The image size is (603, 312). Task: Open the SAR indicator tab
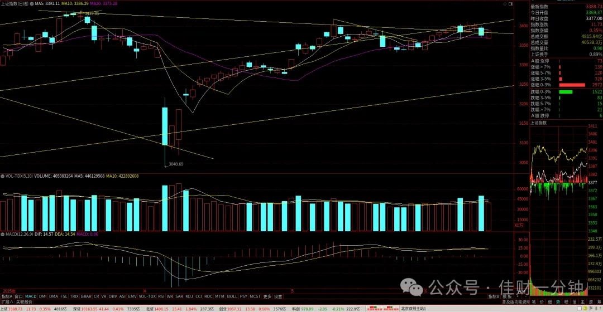tap(179, 296)
